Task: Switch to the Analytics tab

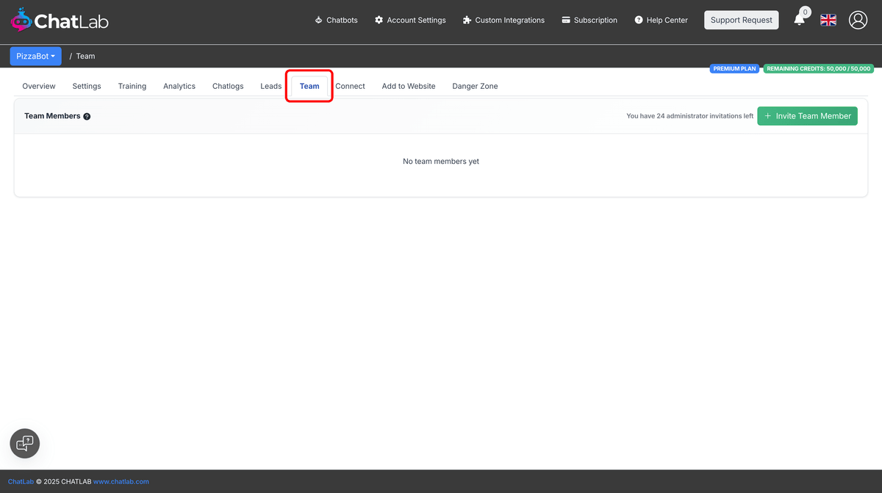Action: [179, 86]
